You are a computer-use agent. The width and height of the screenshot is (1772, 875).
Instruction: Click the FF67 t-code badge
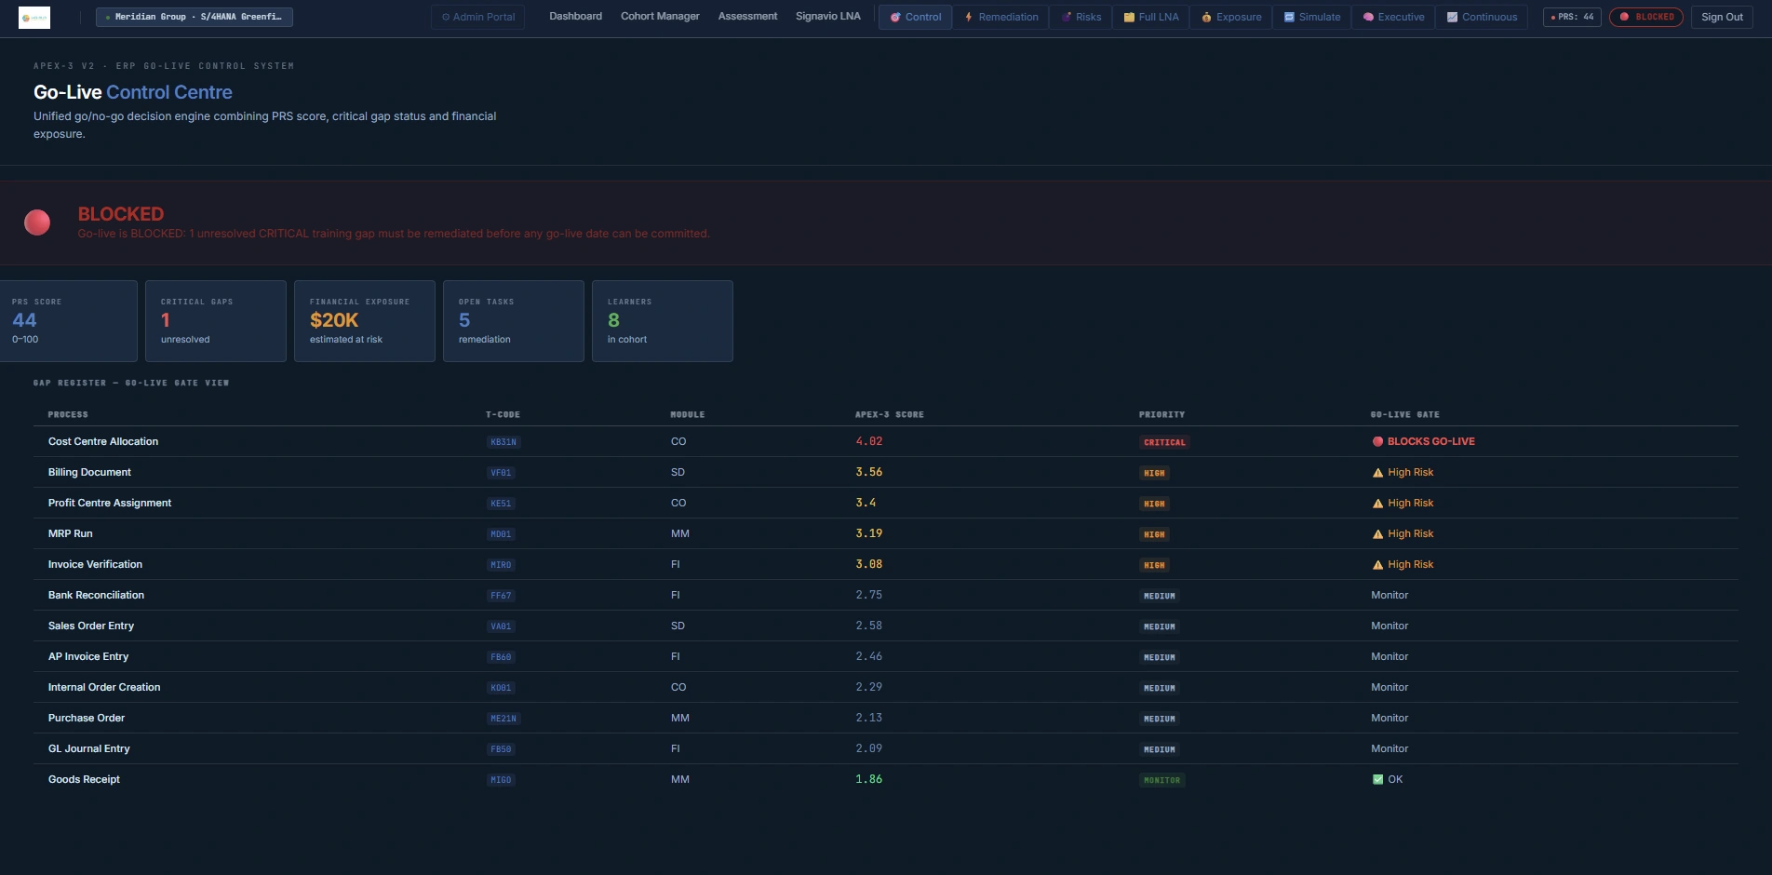[x=501, y=596]
